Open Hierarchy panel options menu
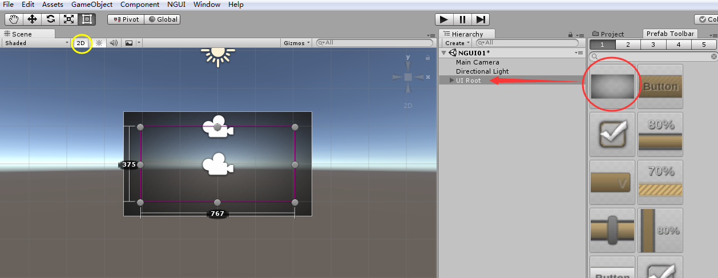718x278 pixels. click(x=580, y=35)
